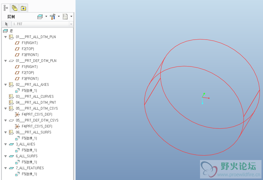Viewport: 263px width, 180px height.
Task: Click the 7_ALL_FEATURES layer icon
Action: (11, 168)
